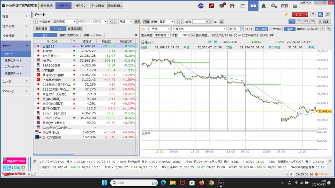The width and height of the screenshot is (335, 188).
Task: Click the blue pin icon next to help
Action: 320,15
